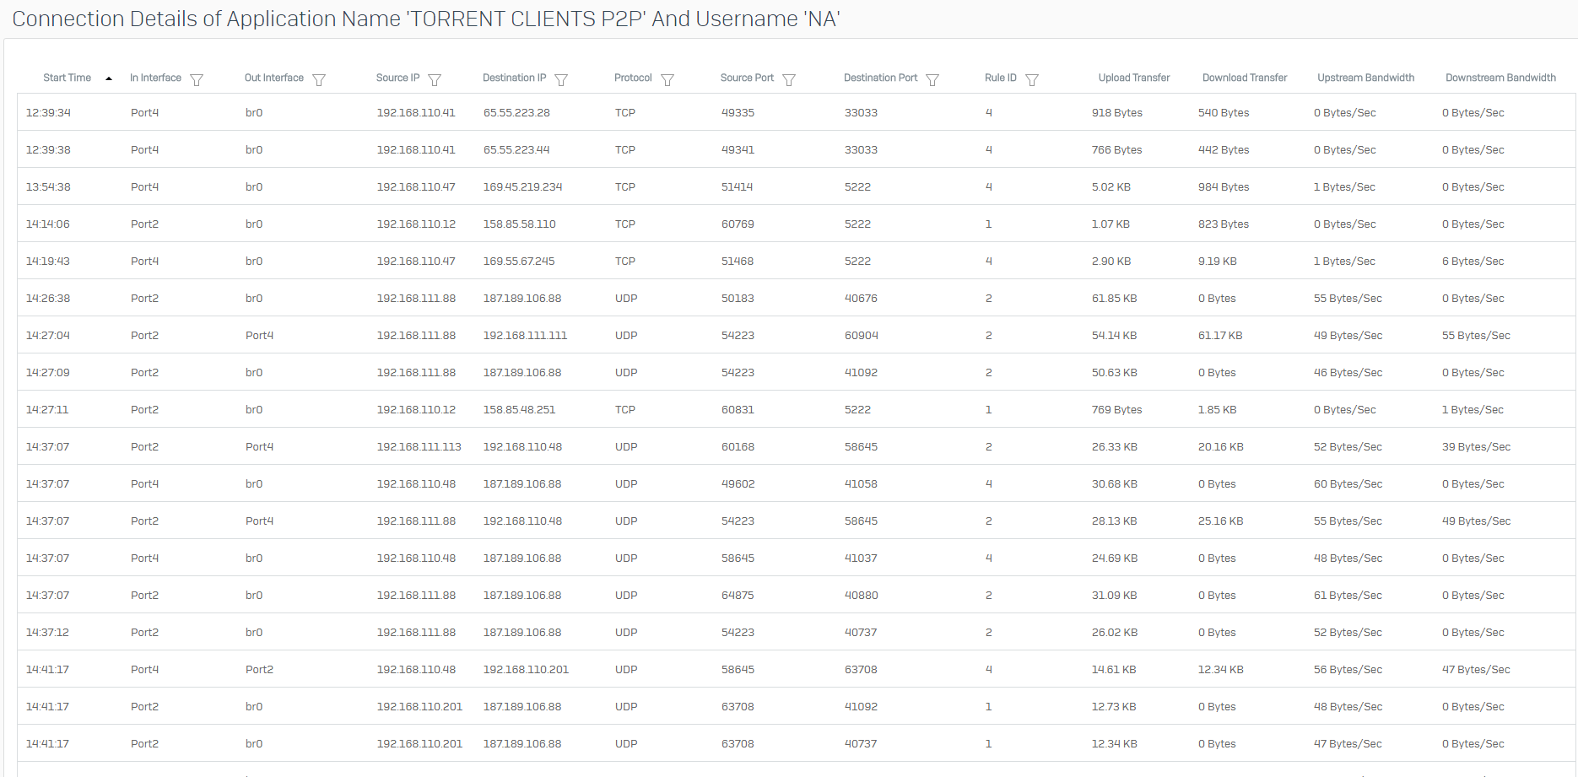
Task: Click source port 60168
Action: (738, 446)
